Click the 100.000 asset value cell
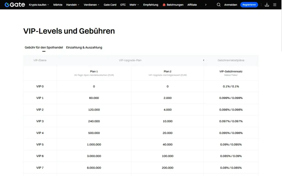The height and width of the screenshot is (176, 282). pos(167,156)
